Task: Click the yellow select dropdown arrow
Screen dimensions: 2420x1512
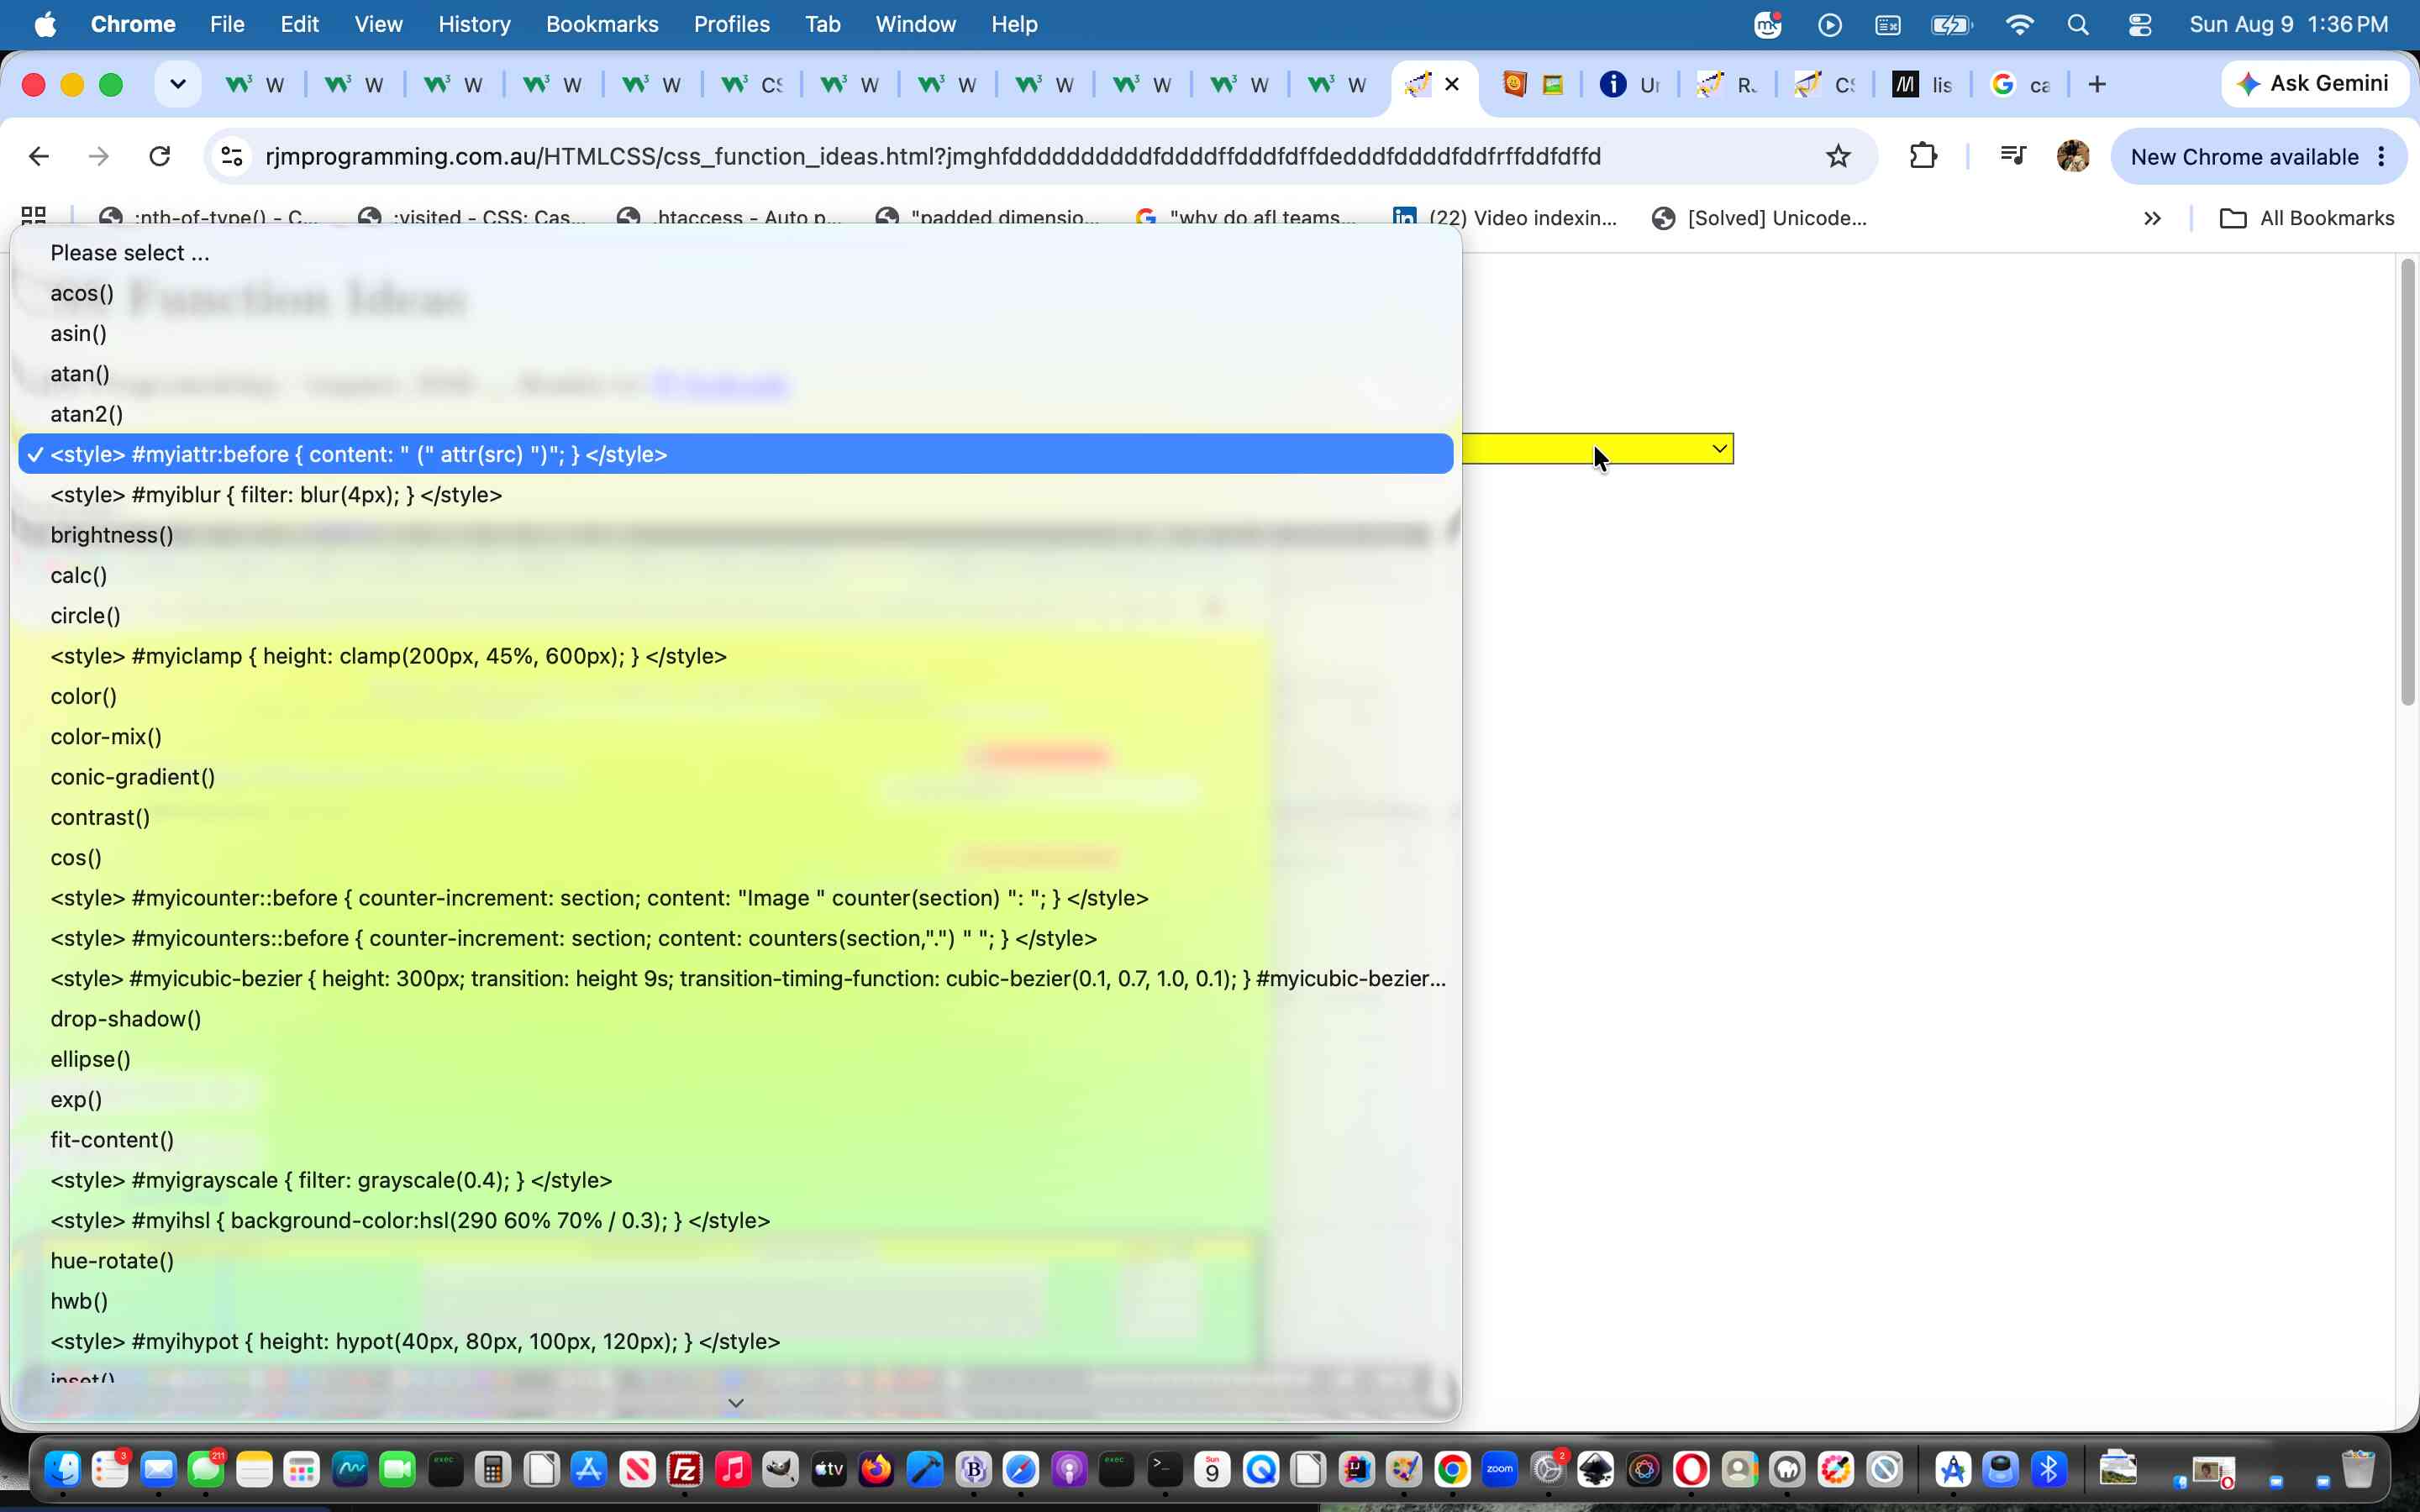Action: pos(1719,449)
